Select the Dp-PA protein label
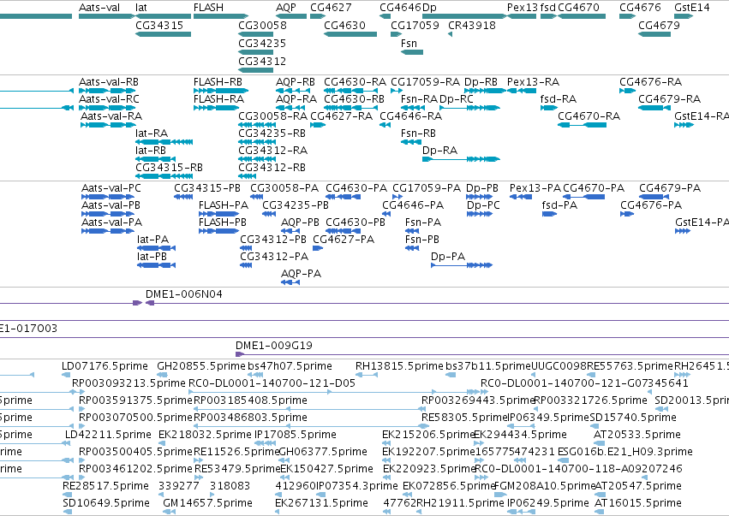Screen dimensions: 729x516 [x=448, y=257]
